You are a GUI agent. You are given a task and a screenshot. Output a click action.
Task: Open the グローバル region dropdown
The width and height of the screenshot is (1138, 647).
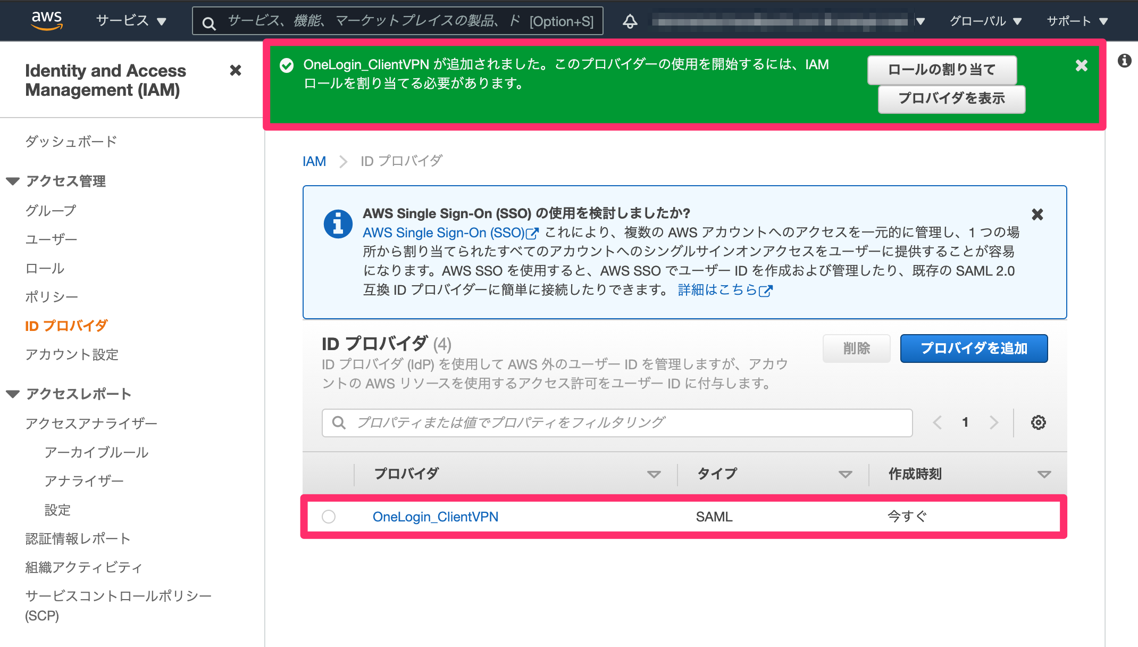pos(985,21)
